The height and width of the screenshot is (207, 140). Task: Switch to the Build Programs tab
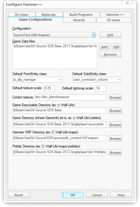coord(82,15)
